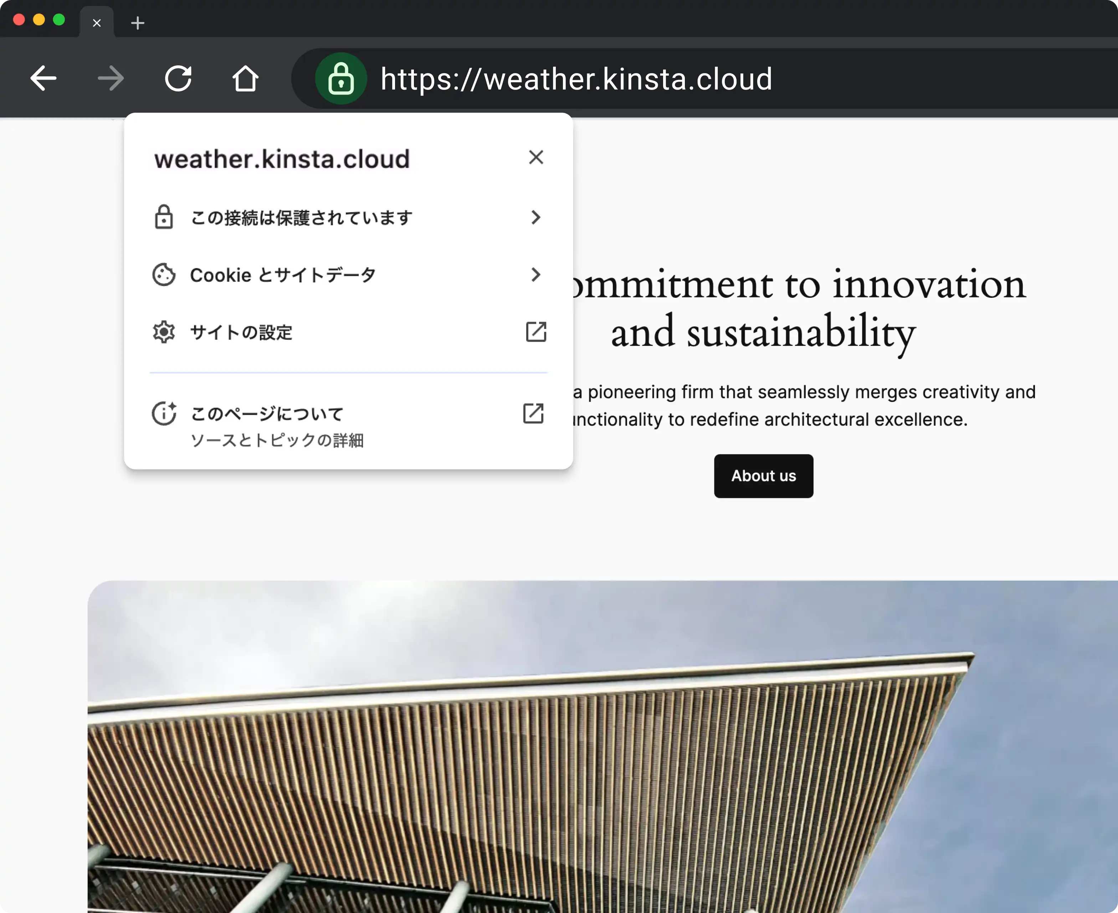Expand Cookie とサイトデータ chevron
The image size is (1118, 913).
tap(535, 275)
